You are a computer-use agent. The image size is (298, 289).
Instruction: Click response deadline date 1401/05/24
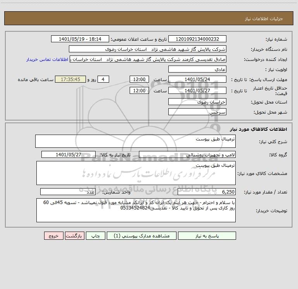[x=197, y=79]
